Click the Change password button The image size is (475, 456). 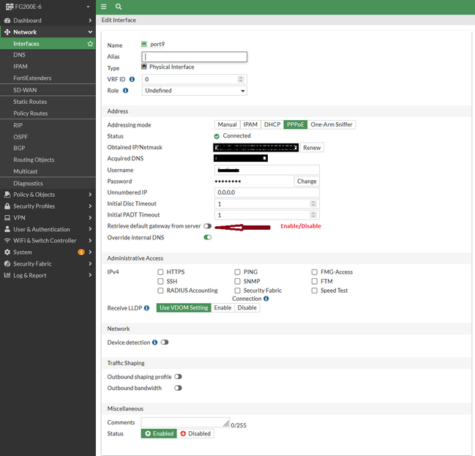(307, 181)
